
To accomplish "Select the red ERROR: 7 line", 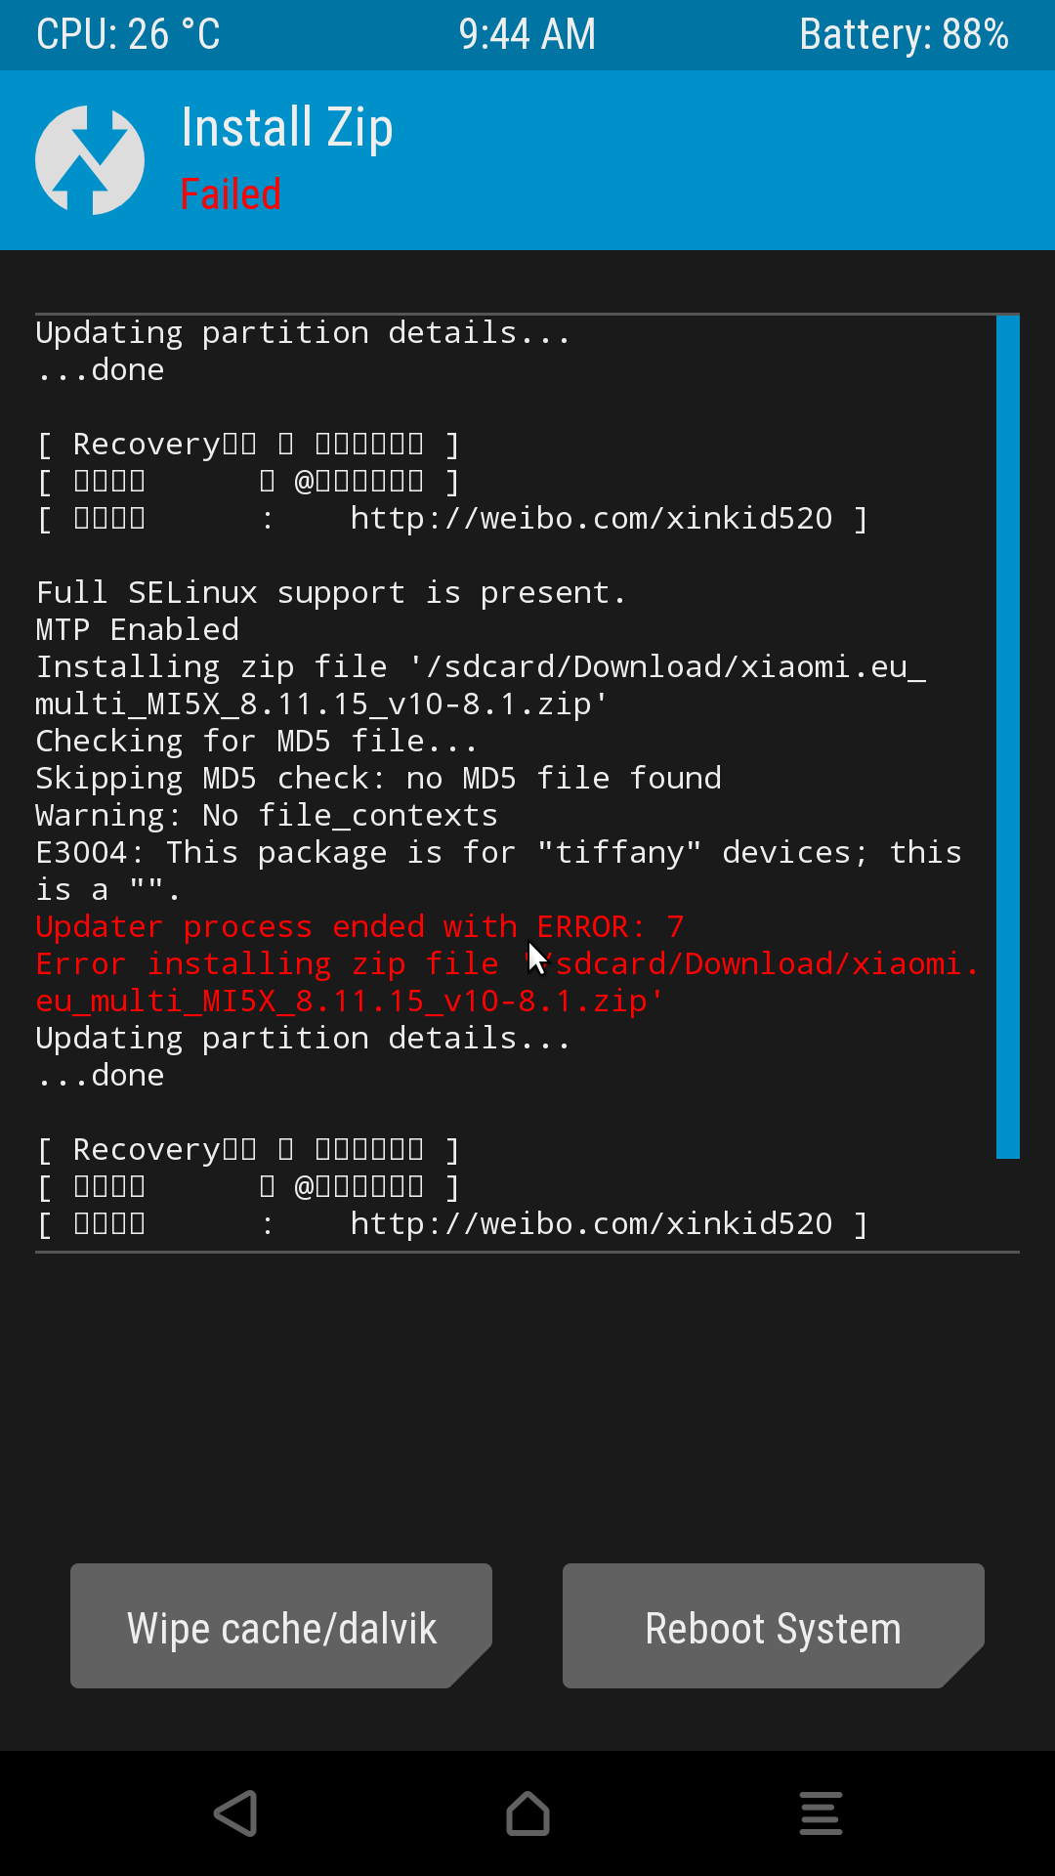I will click(x=359, y=926).
